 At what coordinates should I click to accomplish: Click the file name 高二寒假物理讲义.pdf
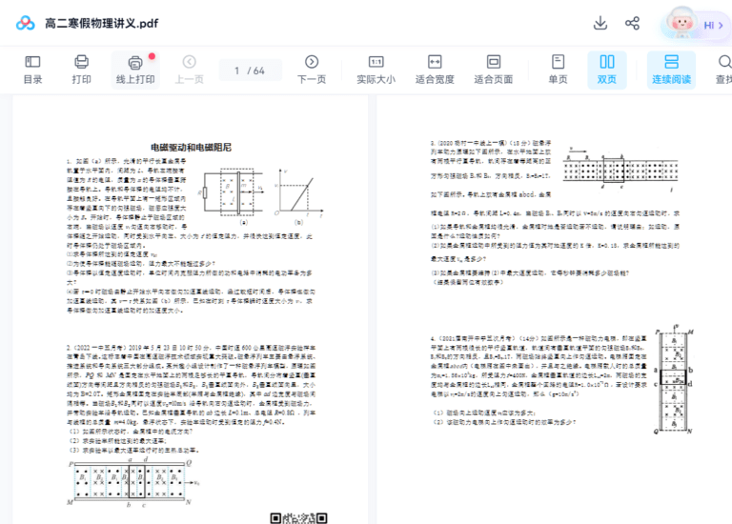pyautogui.click(x=102, y=23)
